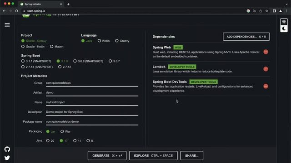Select Jar packaging
Viewport: 291px width, 163px height.
click(50, 131)
